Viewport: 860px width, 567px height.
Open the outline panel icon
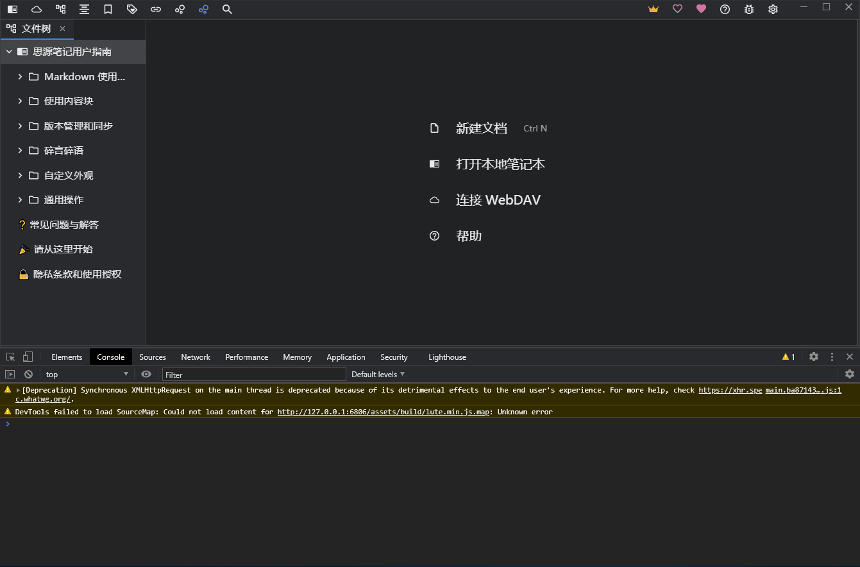click(x=84, y=10)
